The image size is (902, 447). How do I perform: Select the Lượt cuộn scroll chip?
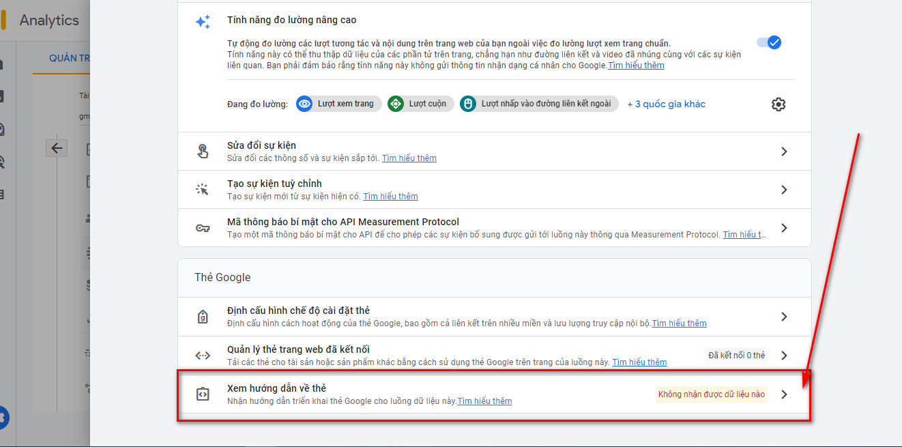(420, 104)
